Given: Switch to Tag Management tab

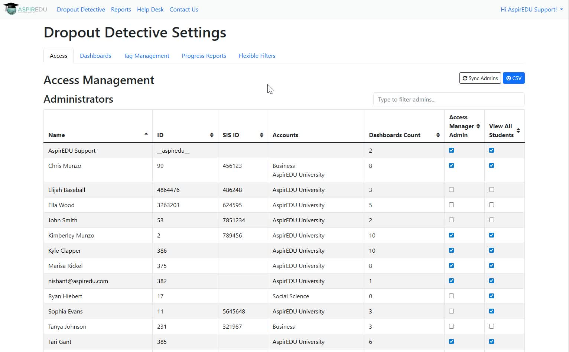Looking at the screenshot, I should coord(146,56).
